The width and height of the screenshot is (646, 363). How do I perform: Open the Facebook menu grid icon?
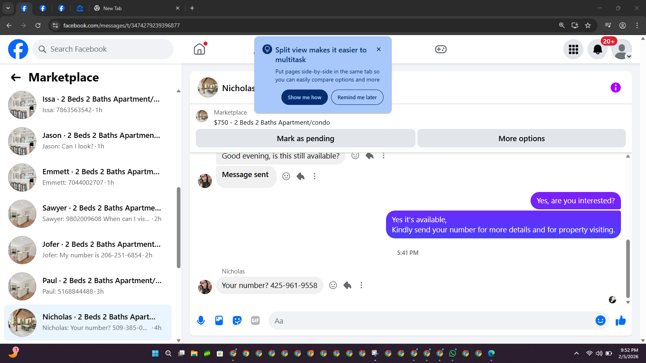tap(573, 49)
